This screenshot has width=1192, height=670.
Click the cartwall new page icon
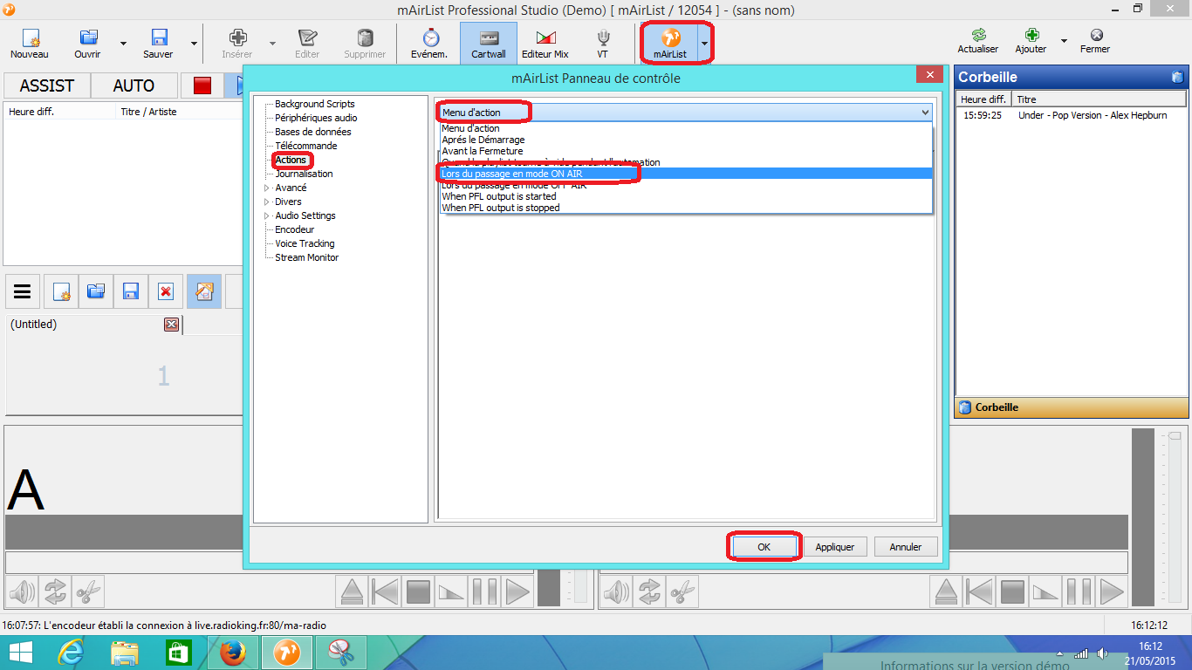tap(61, 291)
